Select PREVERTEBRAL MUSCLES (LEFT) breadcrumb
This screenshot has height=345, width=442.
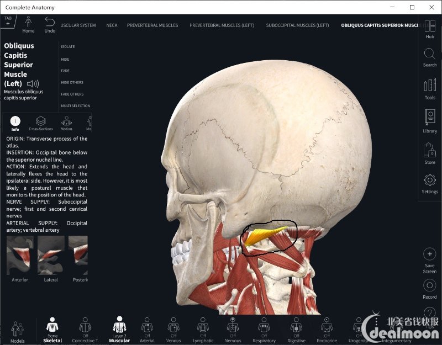click(x=222, y=25)
